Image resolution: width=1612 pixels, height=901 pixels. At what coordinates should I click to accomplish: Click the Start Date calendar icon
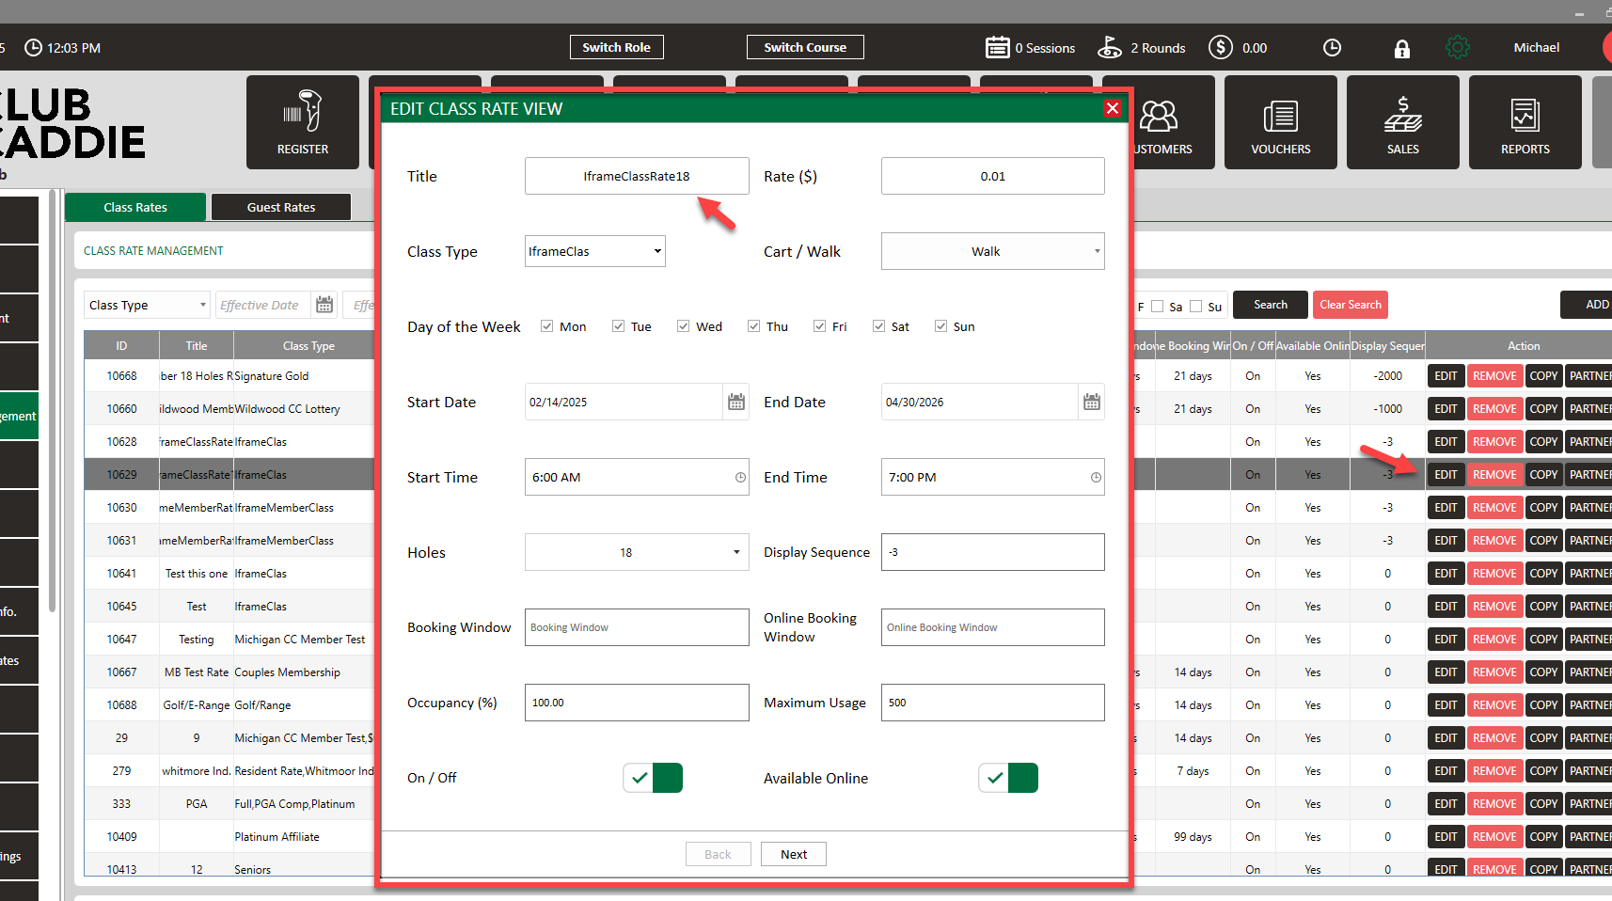(736, 403)
